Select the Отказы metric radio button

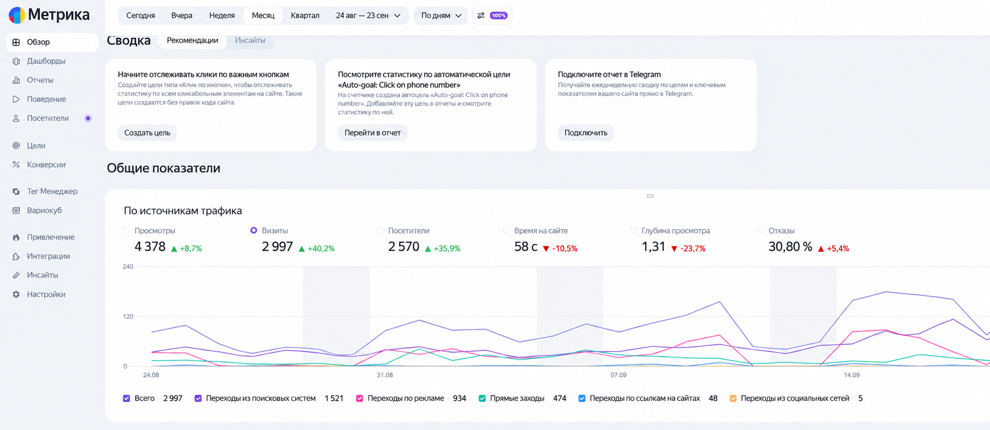(x=760, y=230)
